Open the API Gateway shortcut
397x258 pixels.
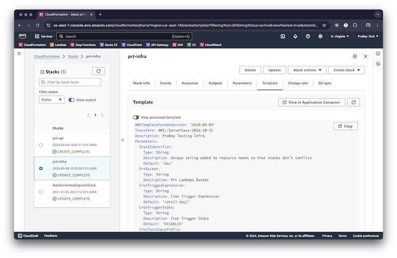(x=157, y=45)
